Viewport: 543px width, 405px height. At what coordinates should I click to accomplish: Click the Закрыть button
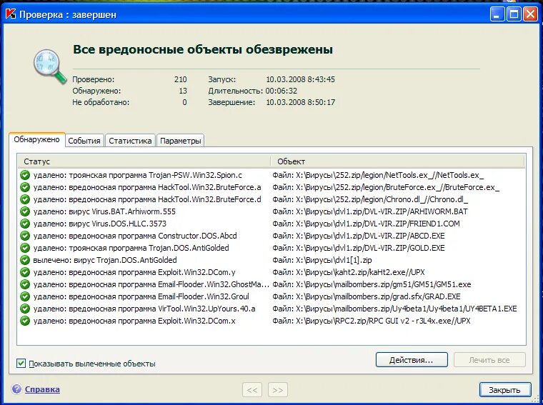tap(505, 390)
